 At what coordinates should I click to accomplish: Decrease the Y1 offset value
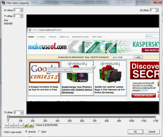point(21,17)
